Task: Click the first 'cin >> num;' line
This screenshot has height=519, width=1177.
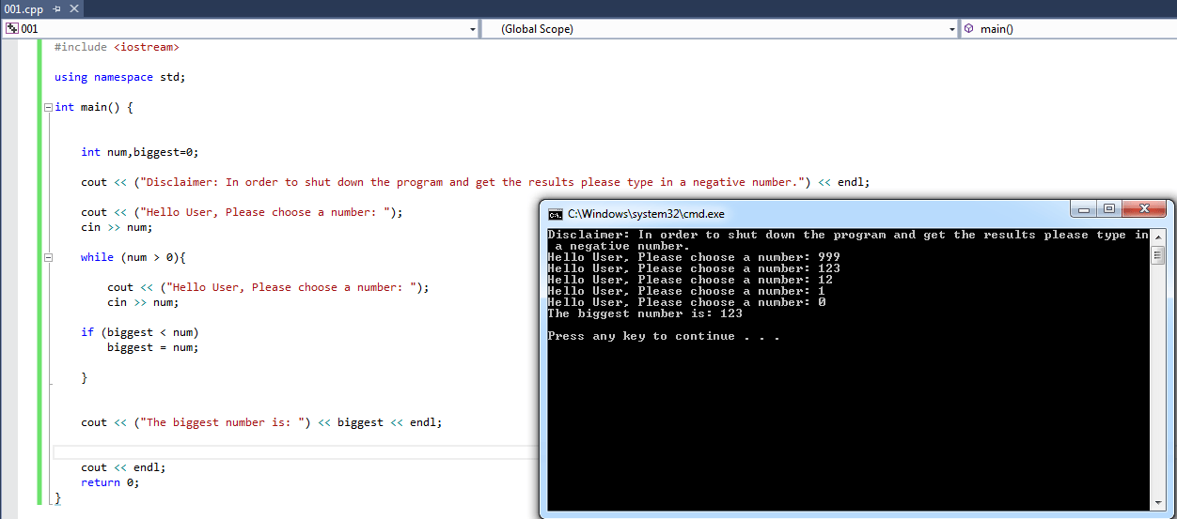Action: pos(117,227)
